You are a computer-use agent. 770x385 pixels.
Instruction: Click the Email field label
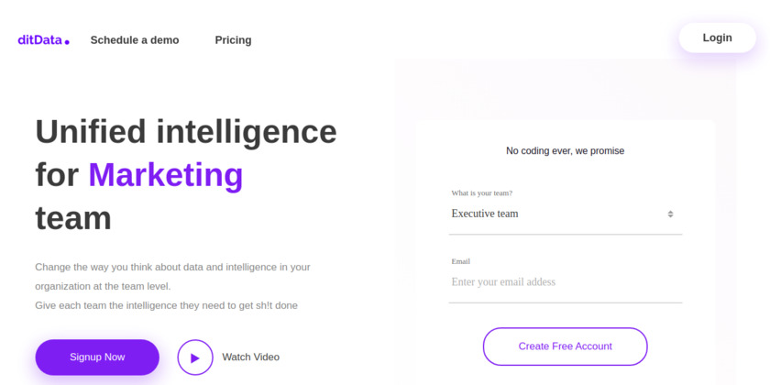[x=460, y=261]
